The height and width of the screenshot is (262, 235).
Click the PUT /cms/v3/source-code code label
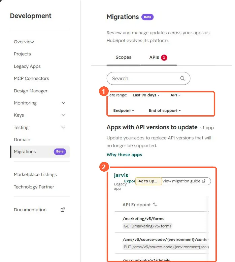pos(166,247)
